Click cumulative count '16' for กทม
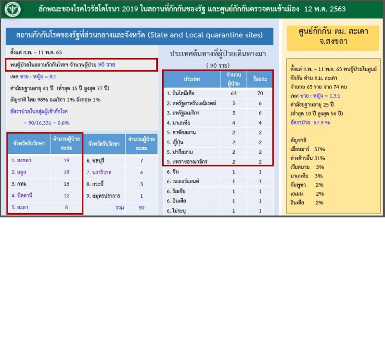This screenshot has height=342, width=385. coord(66,184)
